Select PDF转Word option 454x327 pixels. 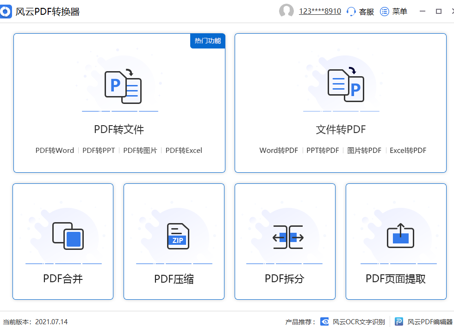pyautogui.click(x=55, y=151)
